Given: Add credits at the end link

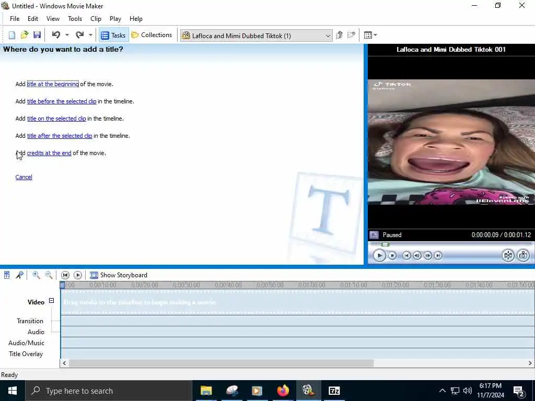Looking at the screenshot, I should point(49,153).
